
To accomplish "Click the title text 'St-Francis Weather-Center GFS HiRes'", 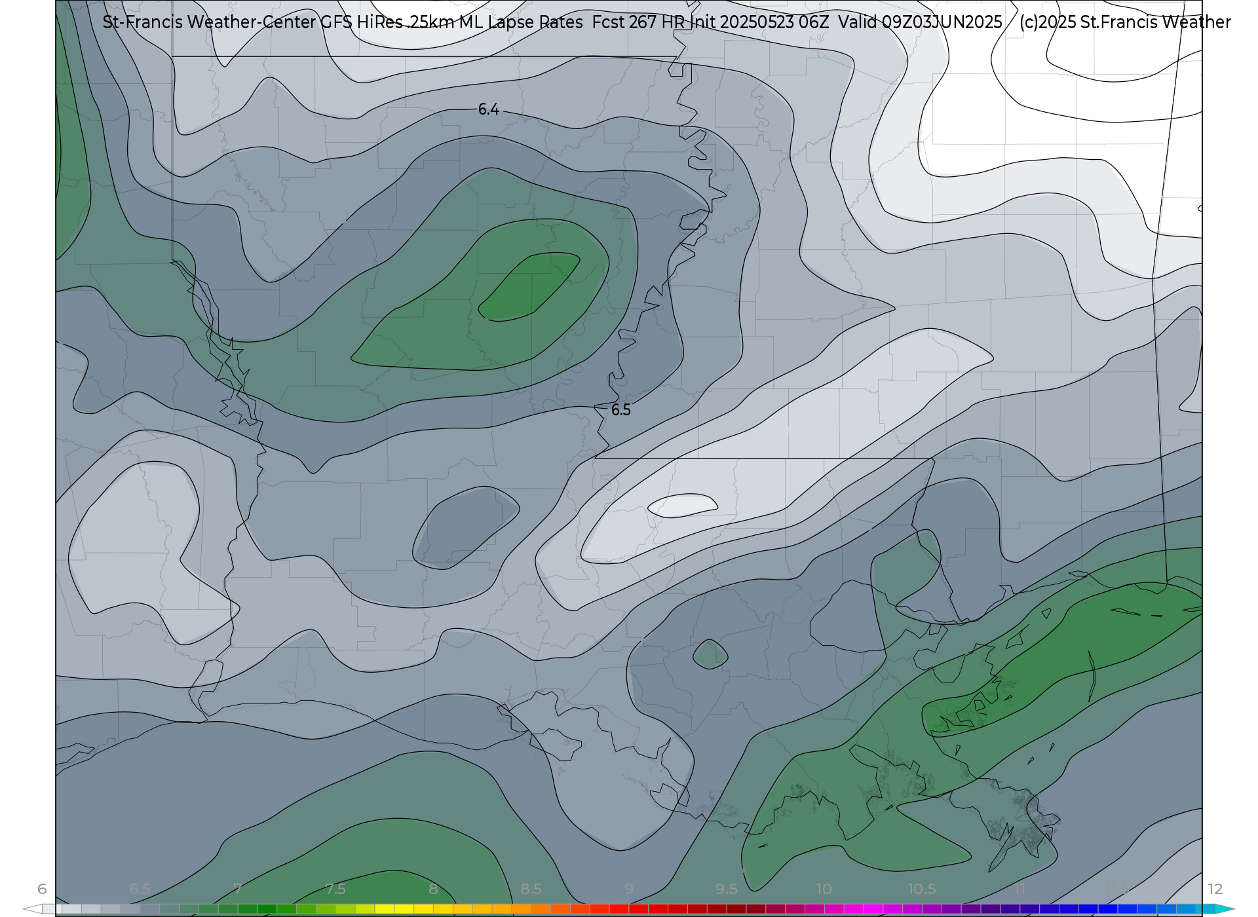I will [253, 22].
